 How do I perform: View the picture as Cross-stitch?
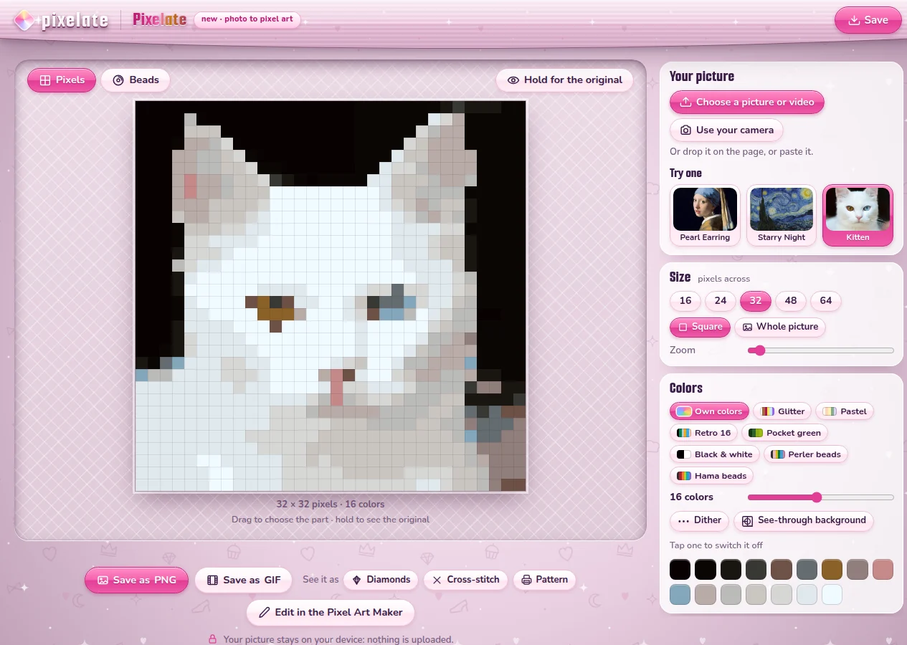pos(466,580)
